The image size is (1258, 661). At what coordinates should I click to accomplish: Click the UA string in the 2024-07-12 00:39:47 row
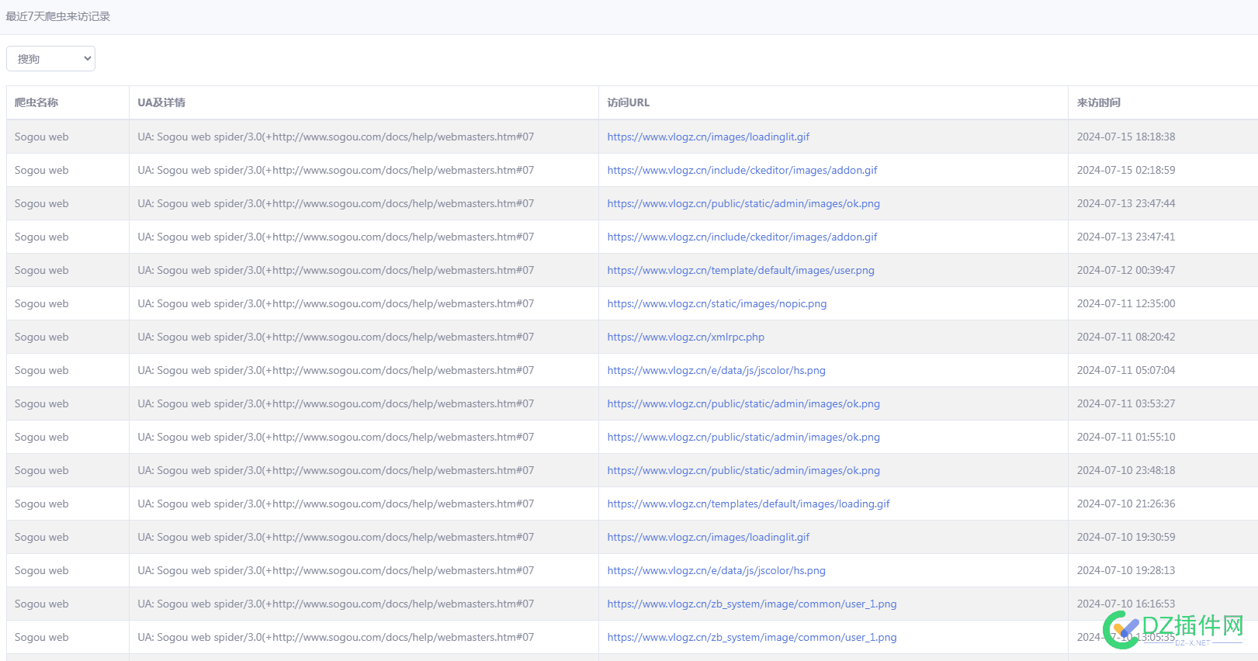pos(336,270)
